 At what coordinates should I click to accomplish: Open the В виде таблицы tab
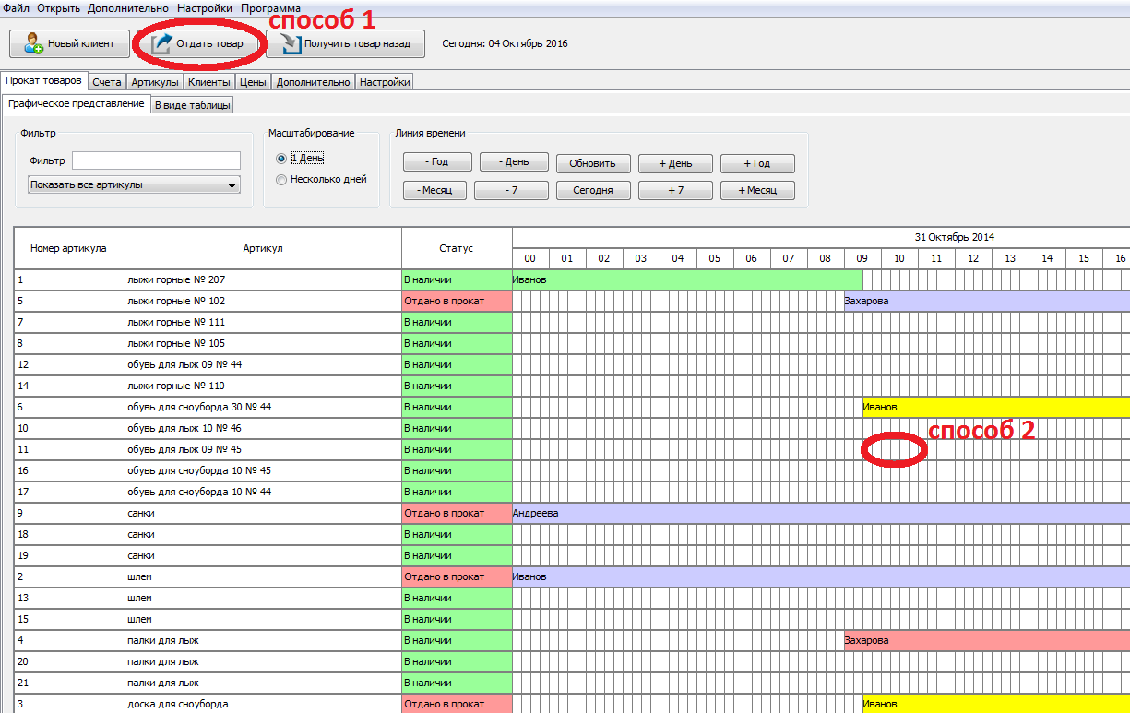click(x=192, y=105)
